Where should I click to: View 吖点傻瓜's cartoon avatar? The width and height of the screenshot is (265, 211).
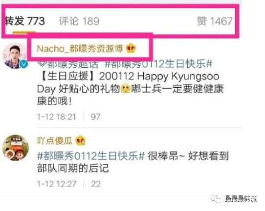(x=15, y=148)
